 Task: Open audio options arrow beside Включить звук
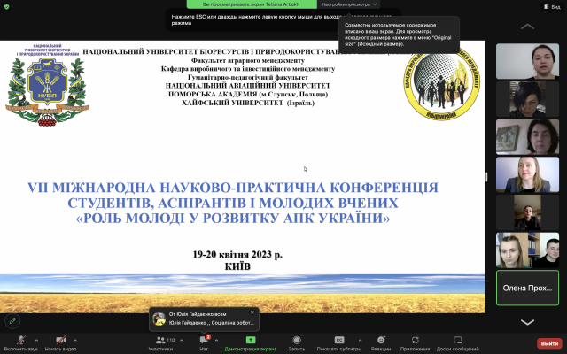[36, 340]
